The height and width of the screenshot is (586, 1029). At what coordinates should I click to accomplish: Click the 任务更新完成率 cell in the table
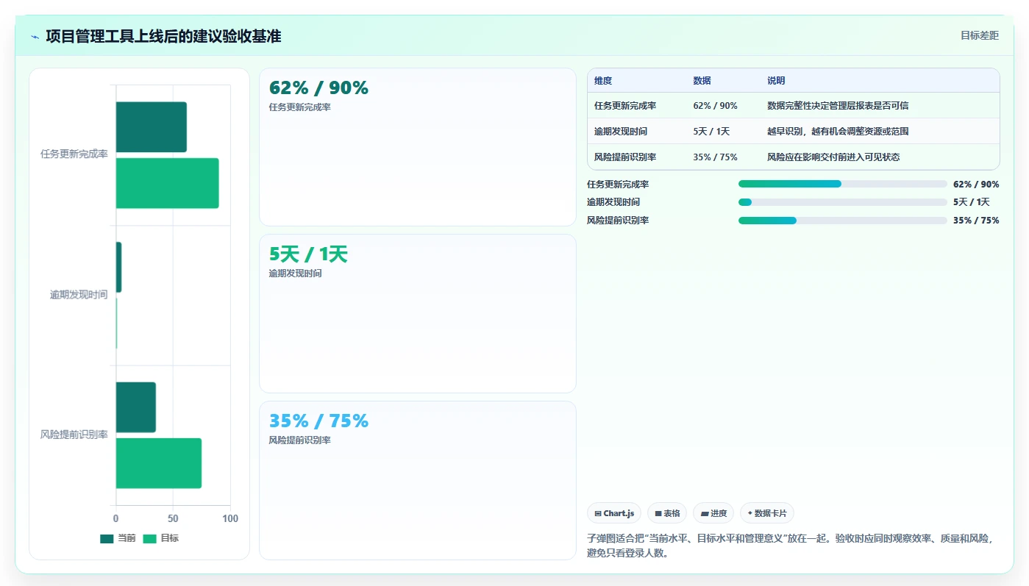(625, 106)
